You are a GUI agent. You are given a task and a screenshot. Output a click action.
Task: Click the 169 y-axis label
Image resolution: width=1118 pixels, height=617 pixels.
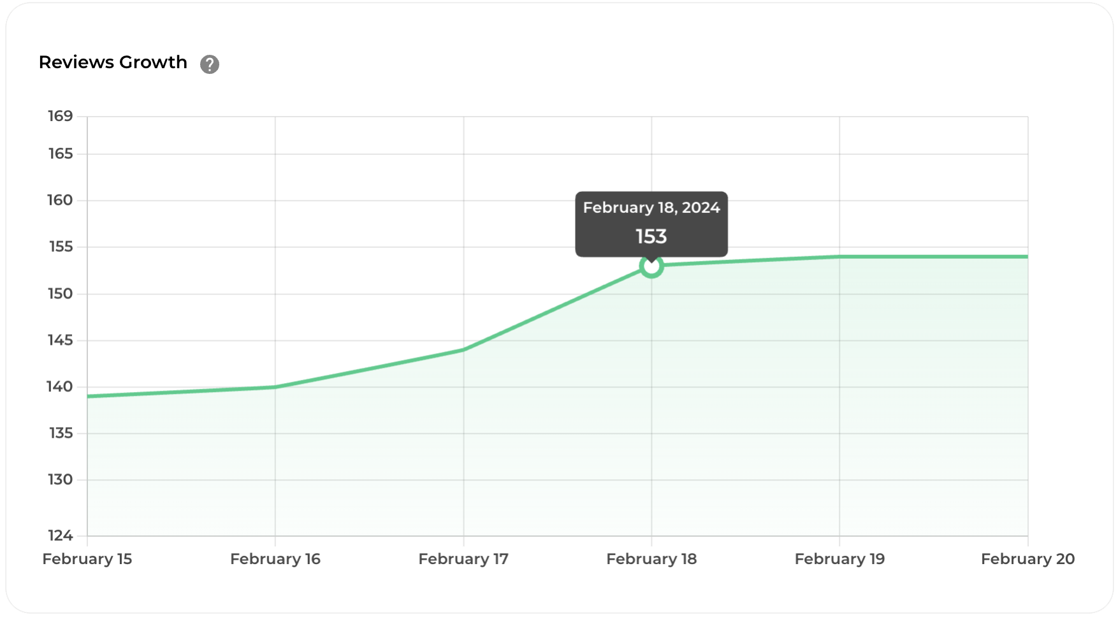(61, 116)
